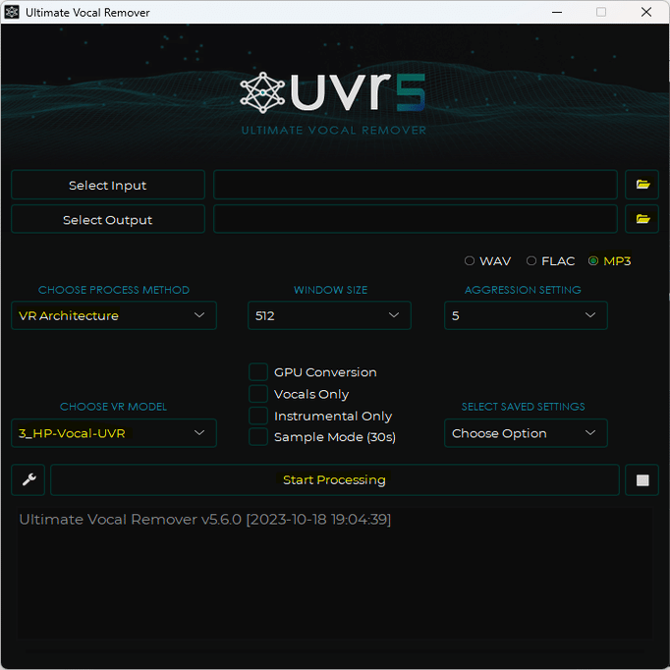Open the VR Architecture process method dropdown
670x670 pixels.
[114, 315]
